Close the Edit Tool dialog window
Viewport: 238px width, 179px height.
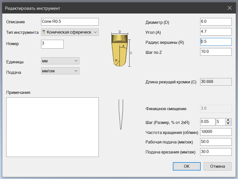click(229, 8)
